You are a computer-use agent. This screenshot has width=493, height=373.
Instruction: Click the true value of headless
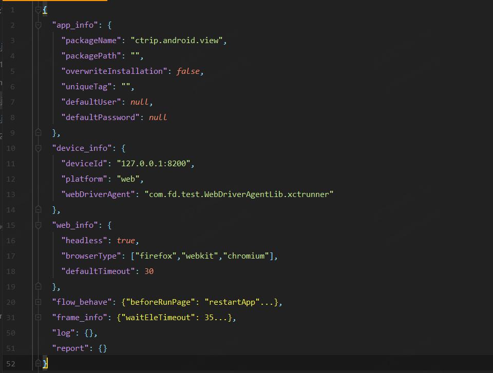point(126,241)
